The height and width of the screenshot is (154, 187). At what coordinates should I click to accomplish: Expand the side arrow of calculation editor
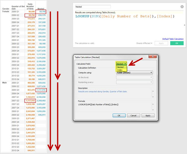click(x=185, y=25)
